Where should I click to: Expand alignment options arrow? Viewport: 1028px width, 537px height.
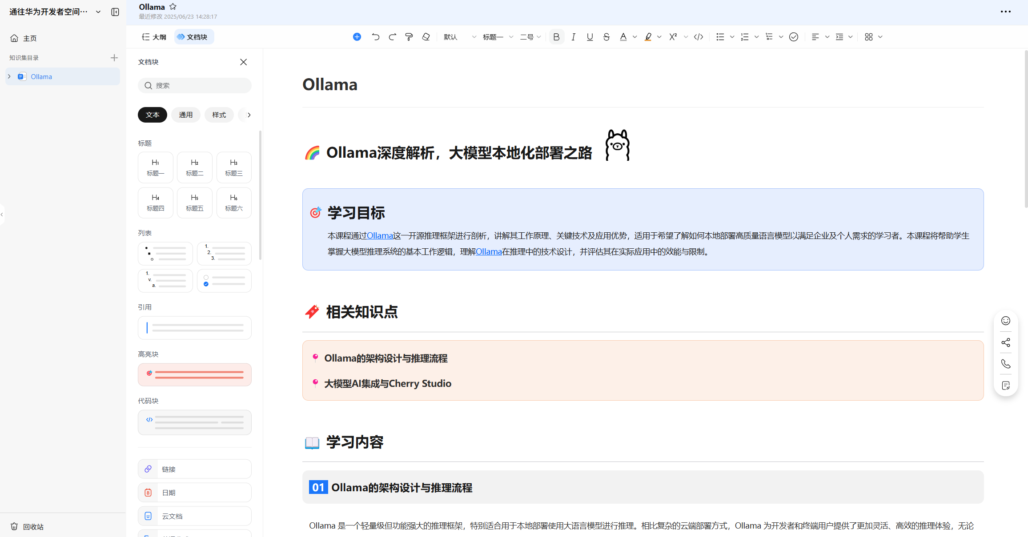827,37
